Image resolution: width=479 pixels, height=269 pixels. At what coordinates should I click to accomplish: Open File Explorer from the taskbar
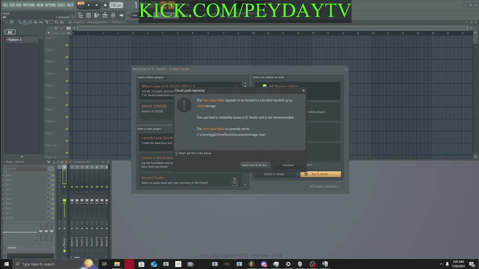pyautogui.click(x=117, y=264)
